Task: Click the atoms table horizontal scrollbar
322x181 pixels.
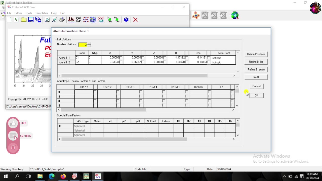Action: [134, 75]
